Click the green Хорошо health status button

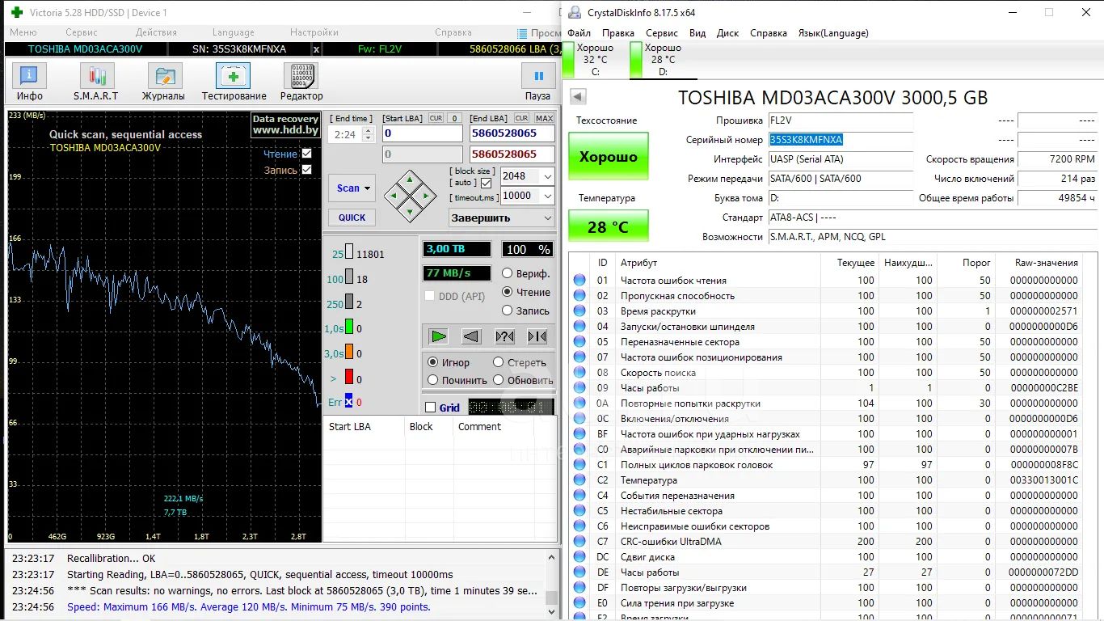[x=609, y=157]
